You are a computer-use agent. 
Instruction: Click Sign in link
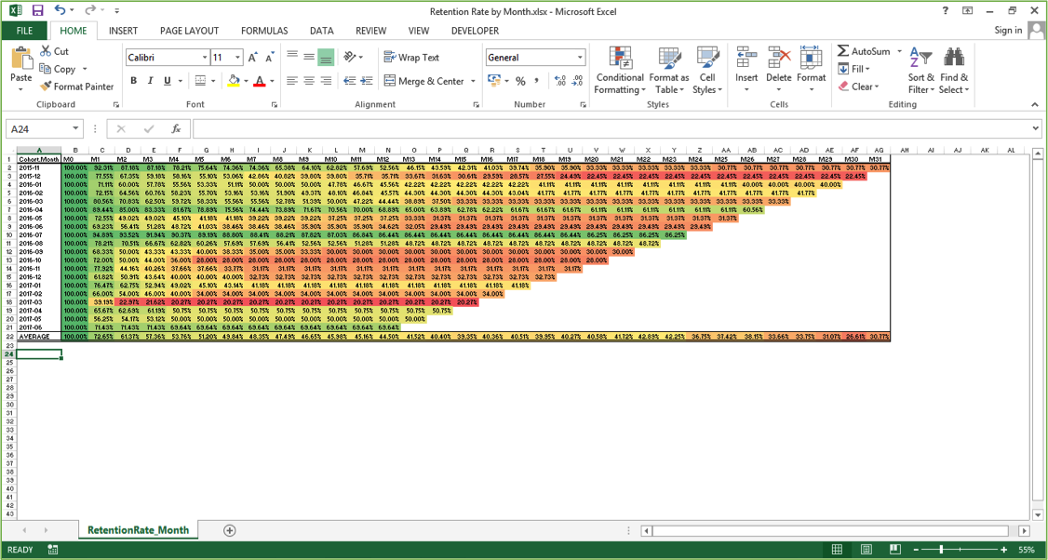coord(1008,30)
